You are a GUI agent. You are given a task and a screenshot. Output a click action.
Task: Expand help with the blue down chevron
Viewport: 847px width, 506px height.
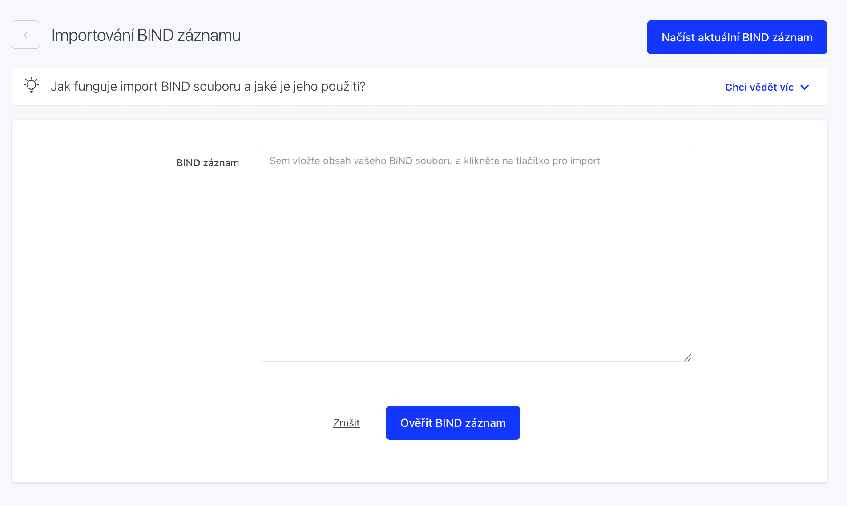tap(805, 87)
